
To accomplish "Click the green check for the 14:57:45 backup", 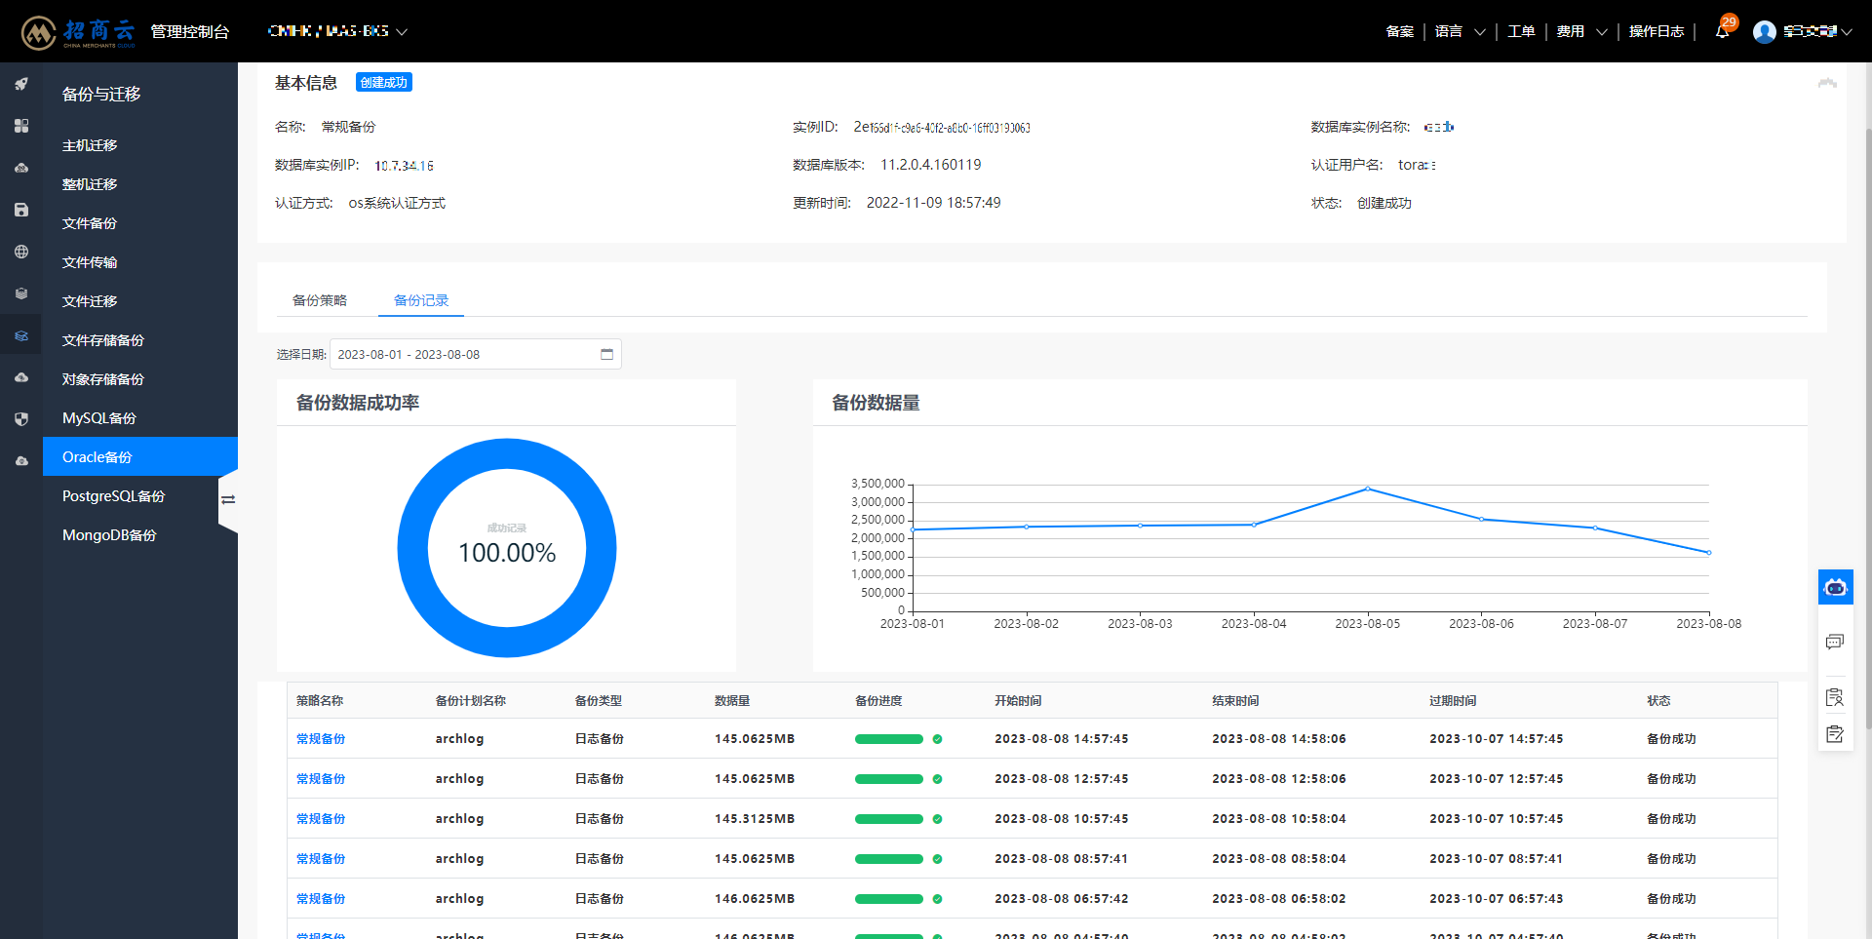I will coord(937,739).
